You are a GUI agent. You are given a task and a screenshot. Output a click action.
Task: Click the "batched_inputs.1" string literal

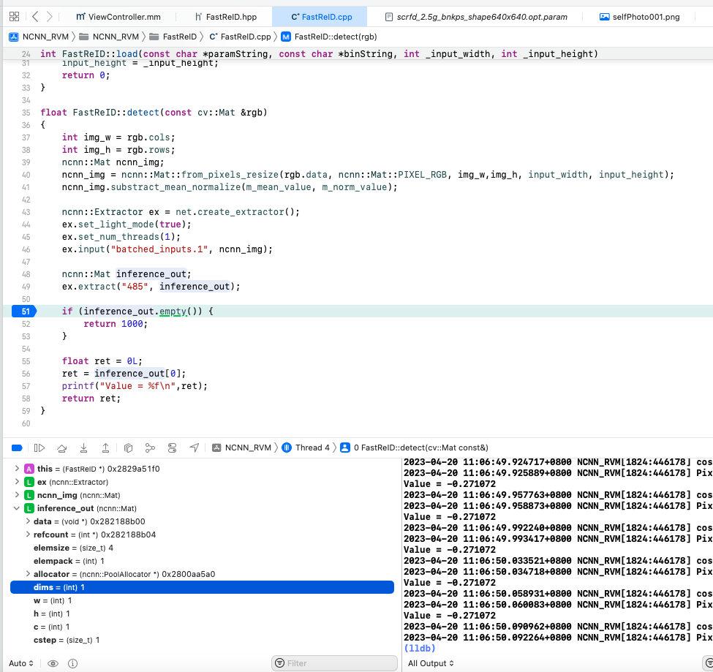(159, 249)
